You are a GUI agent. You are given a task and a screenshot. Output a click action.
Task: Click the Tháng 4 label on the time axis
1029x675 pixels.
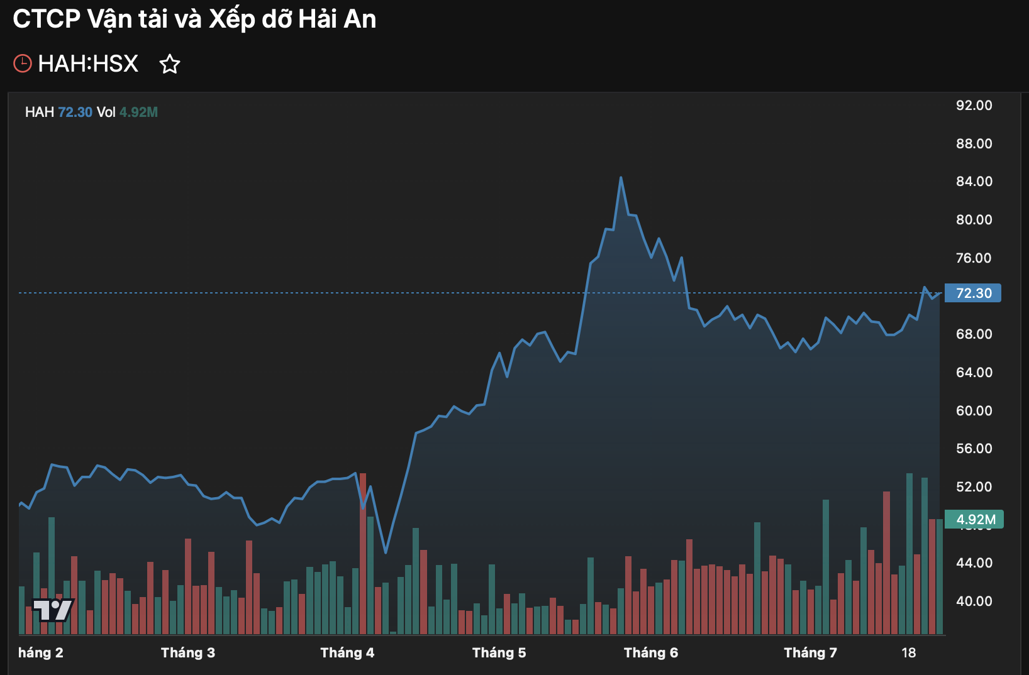click(347, 653)
